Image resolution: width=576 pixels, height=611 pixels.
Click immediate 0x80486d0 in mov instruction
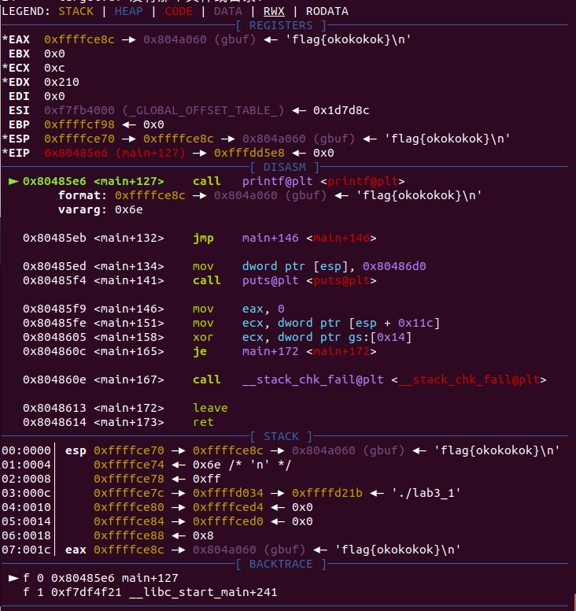point(394,266)
